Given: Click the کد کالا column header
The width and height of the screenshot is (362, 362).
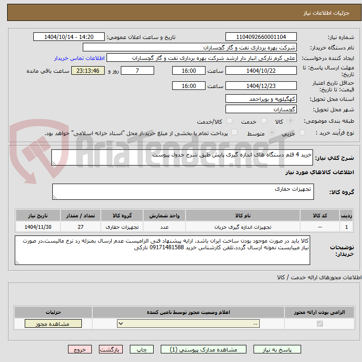Looking at the screenshot, I should [x=320, y=215].
